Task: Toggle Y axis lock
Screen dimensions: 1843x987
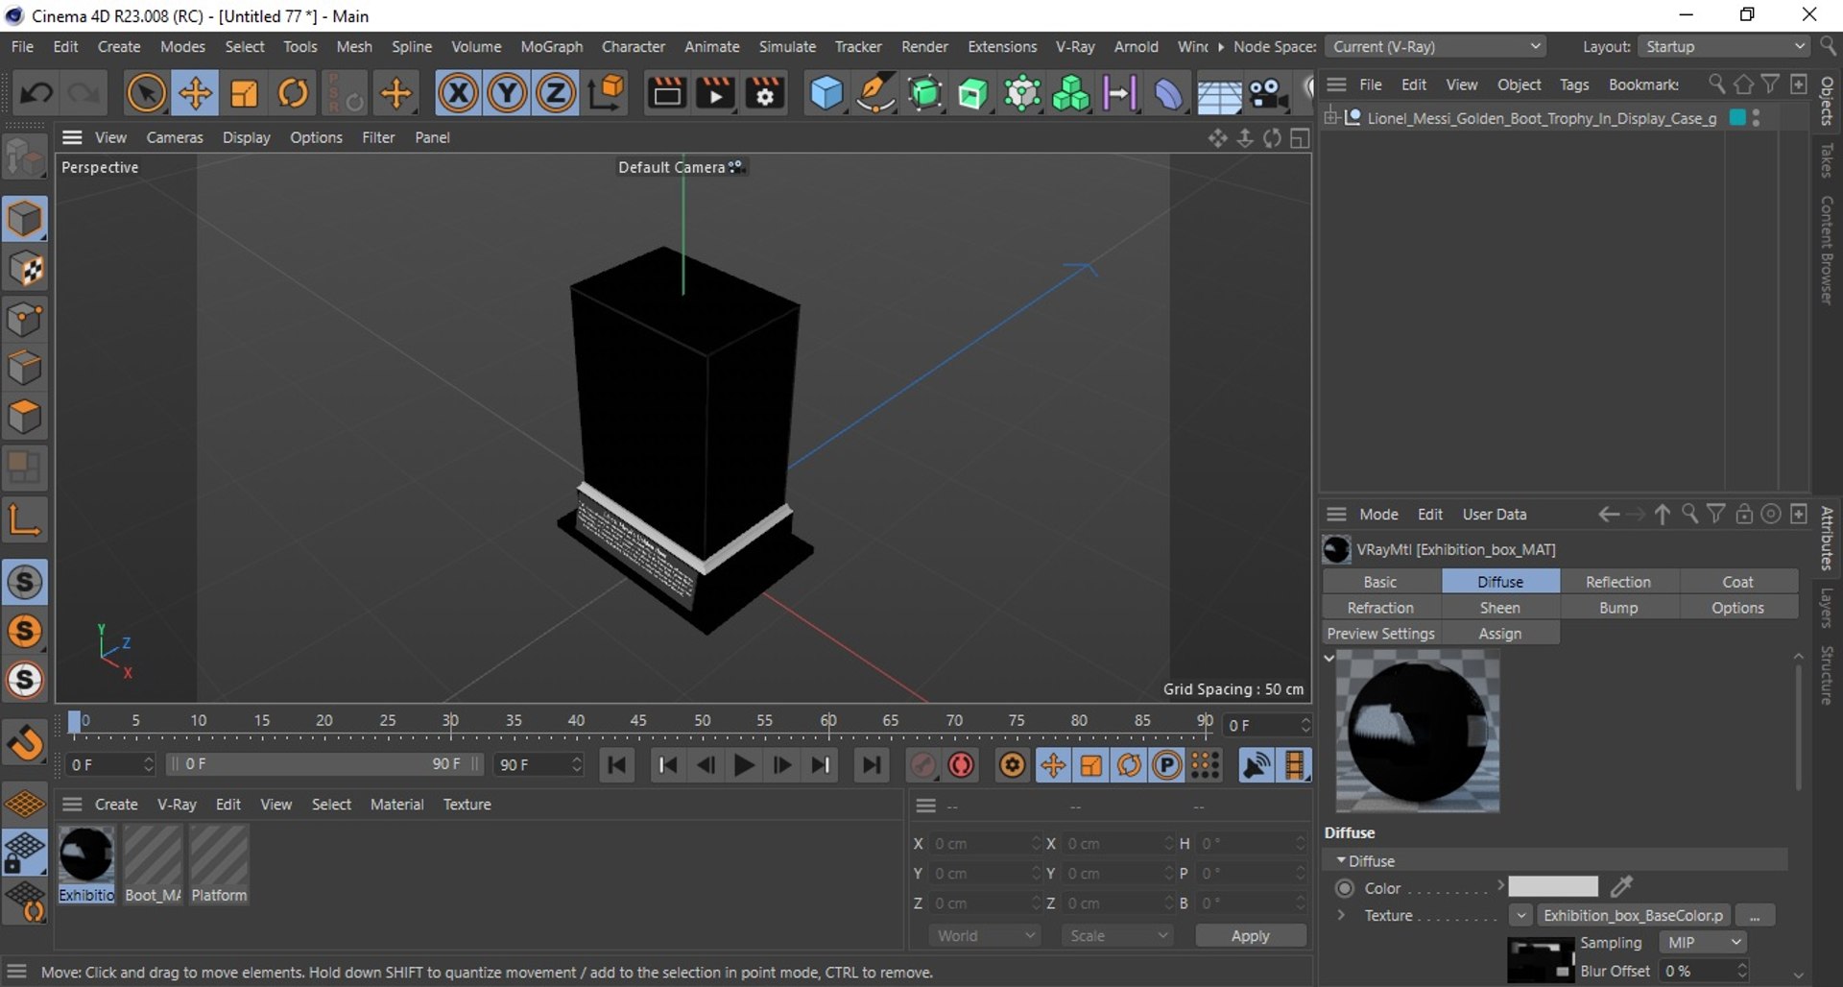Action: (x=507, y=93)
